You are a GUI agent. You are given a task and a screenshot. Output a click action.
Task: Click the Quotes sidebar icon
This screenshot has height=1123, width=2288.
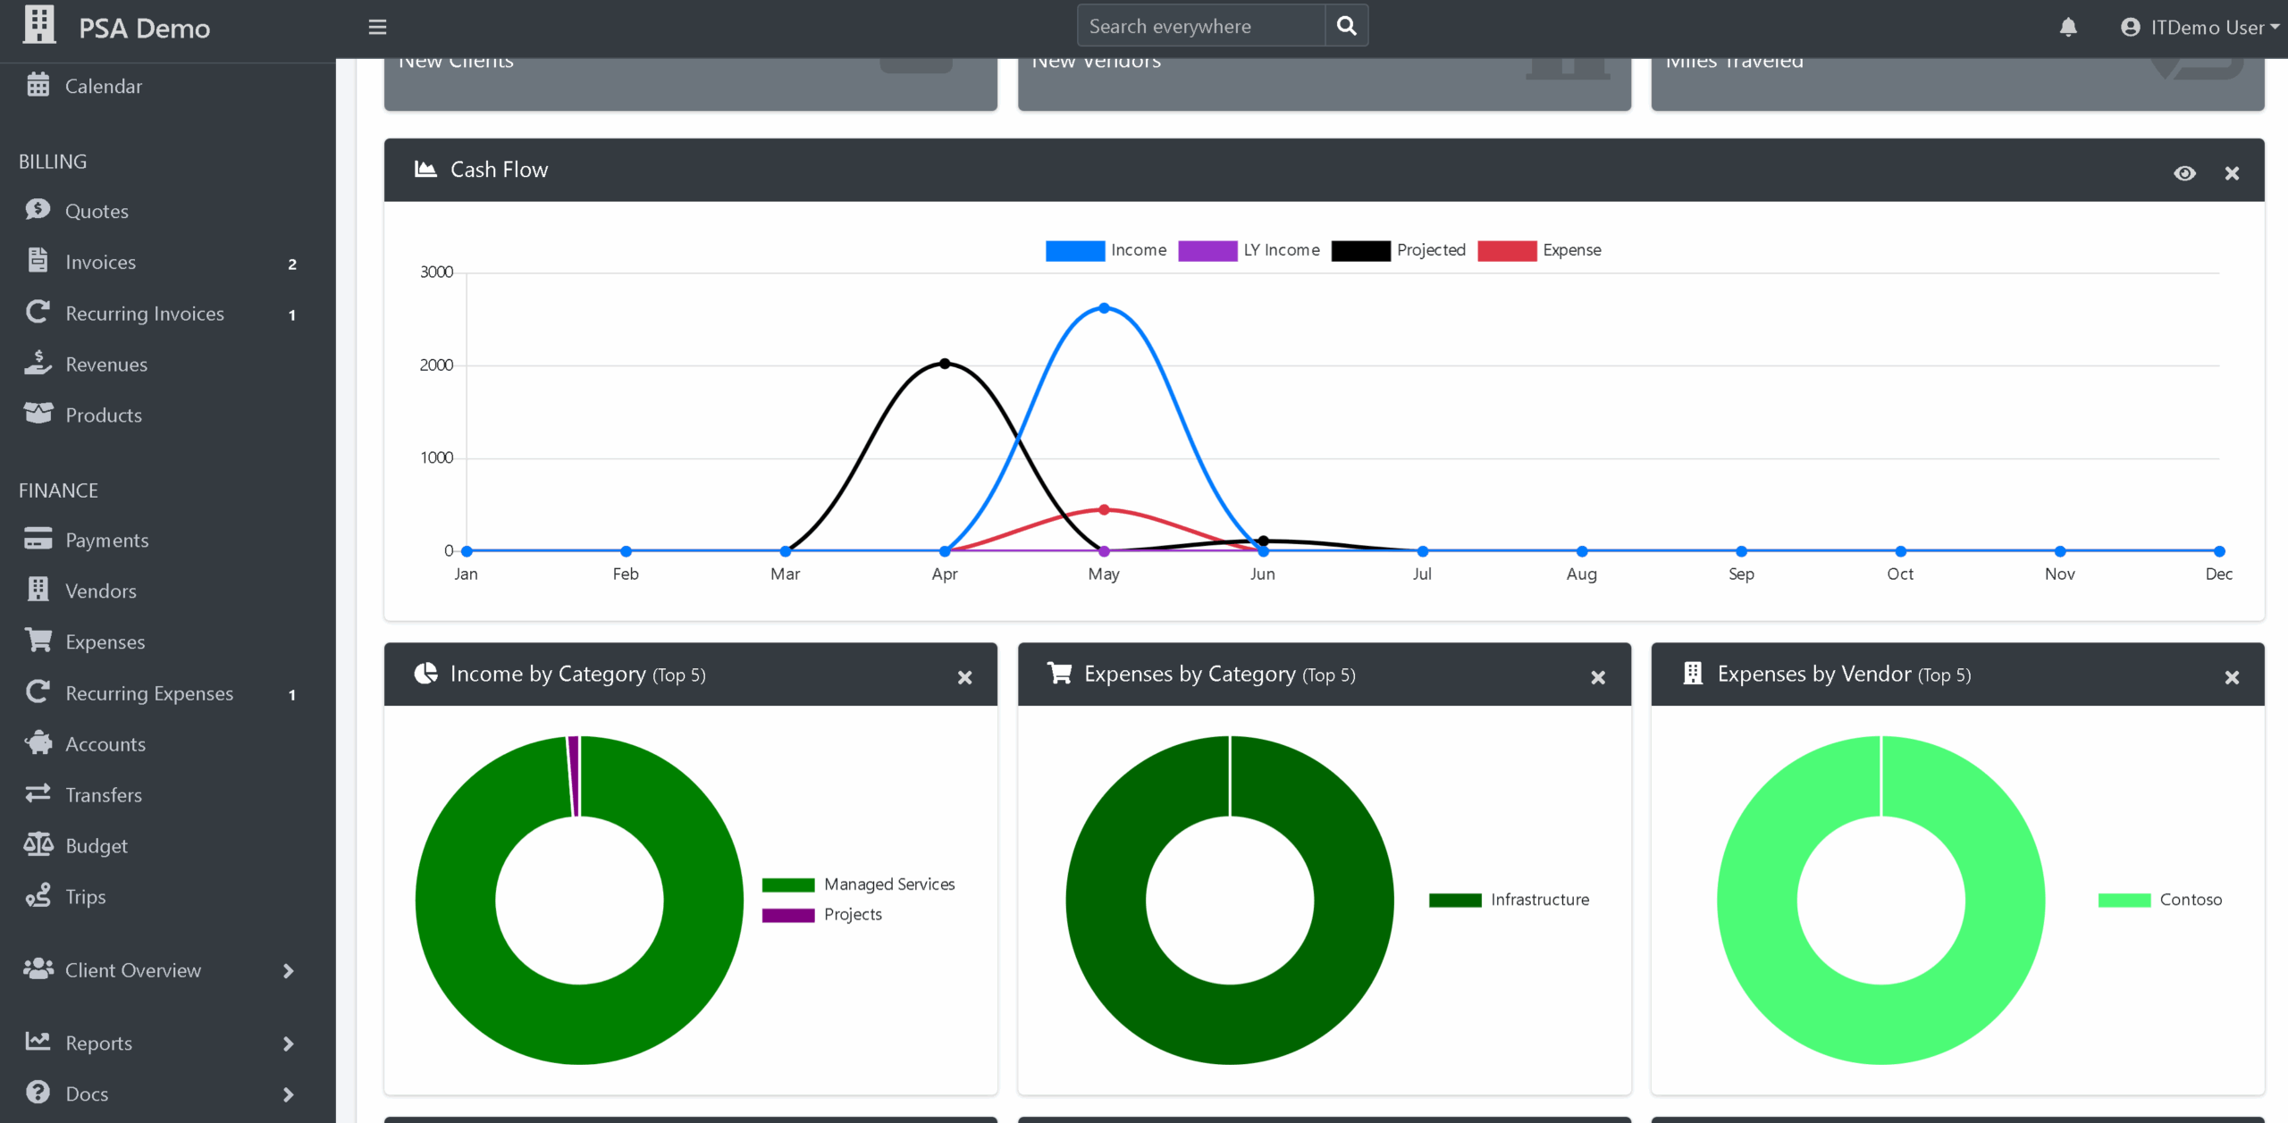38,210
